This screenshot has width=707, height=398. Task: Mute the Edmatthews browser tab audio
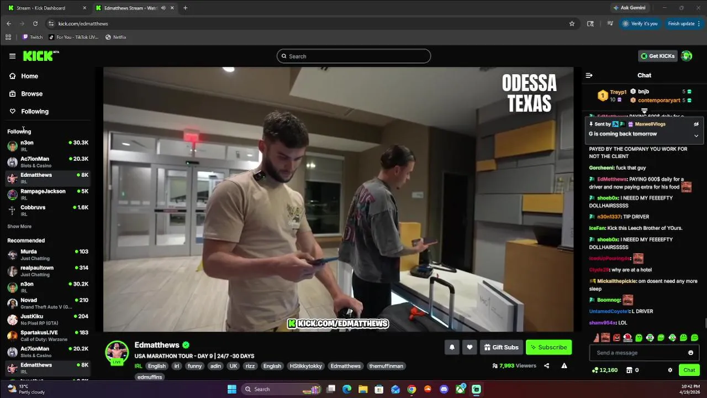tap(163, 8)
